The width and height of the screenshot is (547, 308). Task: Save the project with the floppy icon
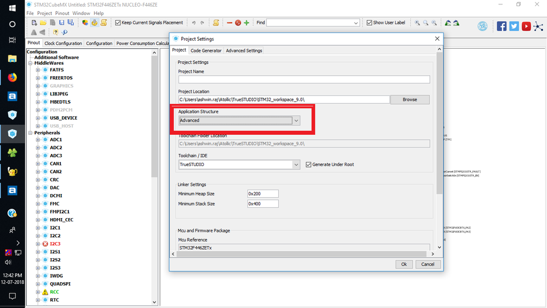pos(62,22)
